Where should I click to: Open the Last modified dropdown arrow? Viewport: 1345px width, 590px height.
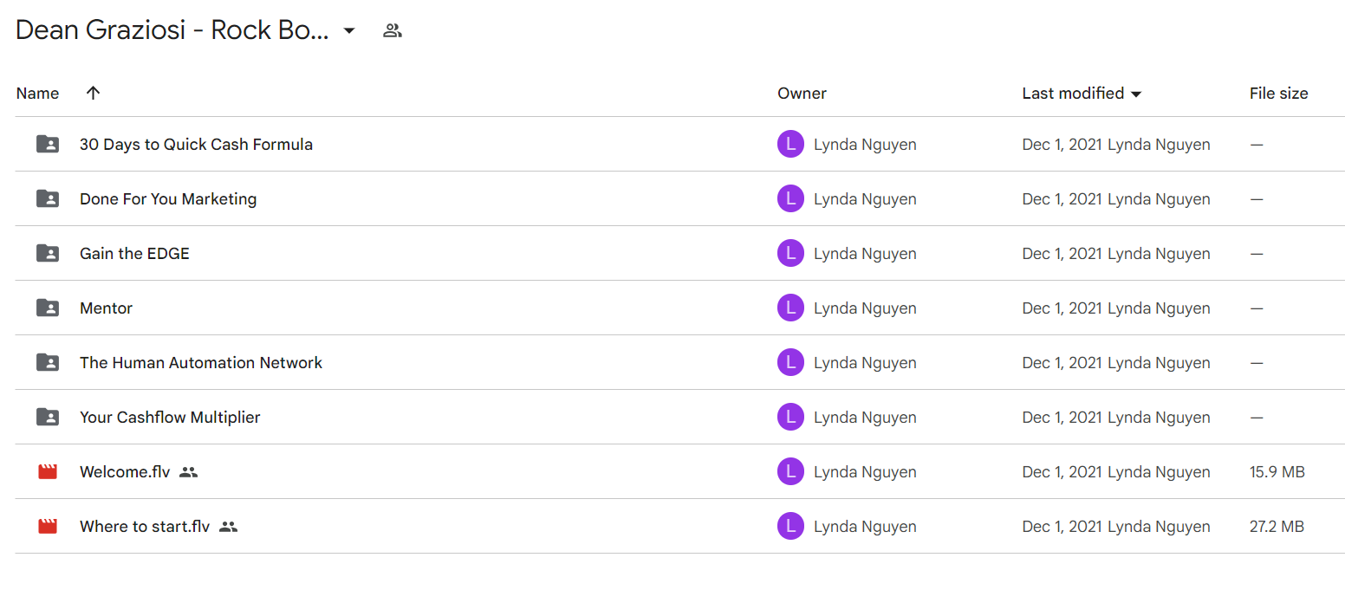1136,94
